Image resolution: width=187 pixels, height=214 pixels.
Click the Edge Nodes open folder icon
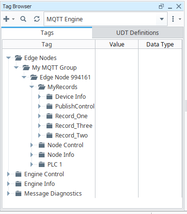tap(18, 58)
